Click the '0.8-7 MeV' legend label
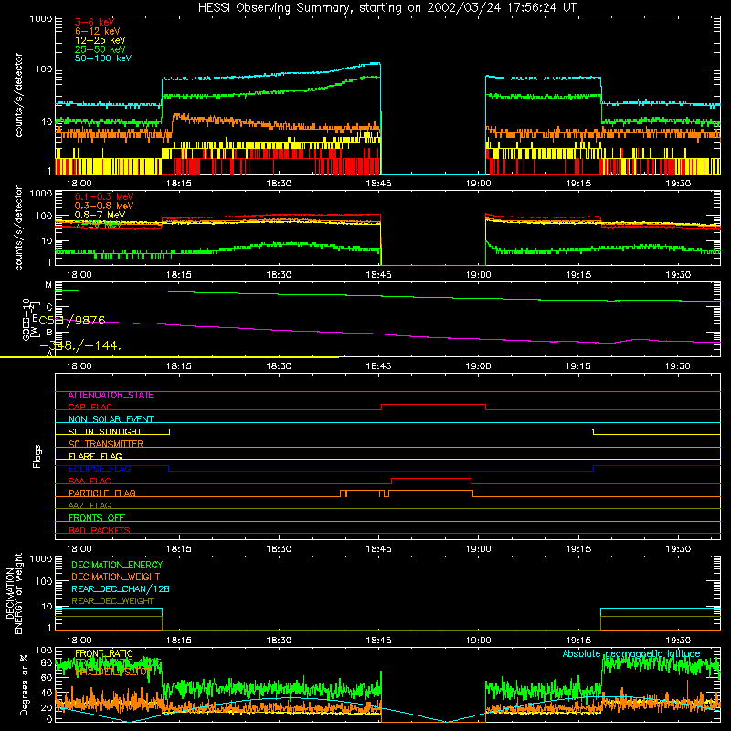Screen dimensions: 731x731 100,215
